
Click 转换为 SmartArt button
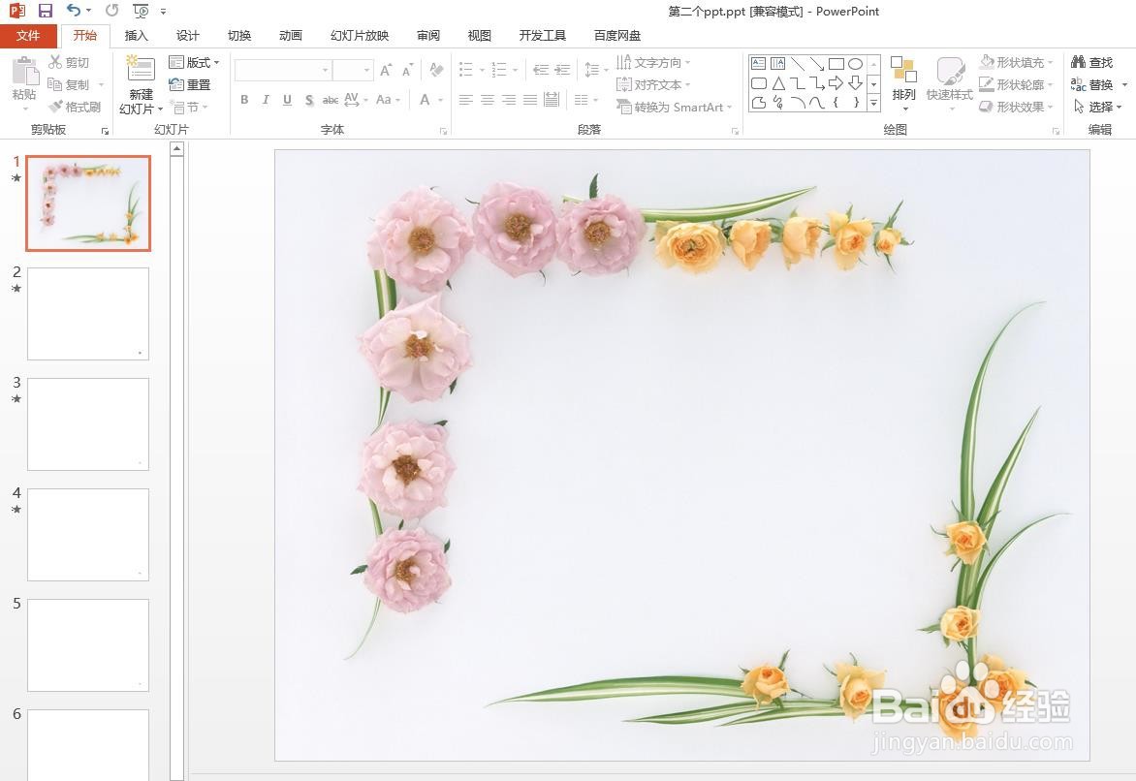(x=674, y=108)
